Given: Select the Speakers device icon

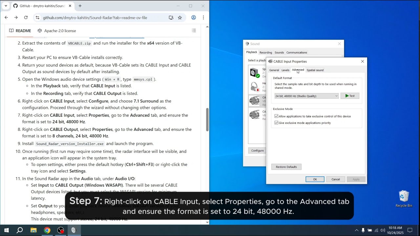Looking at the screenshot, I should coord(255,73).
